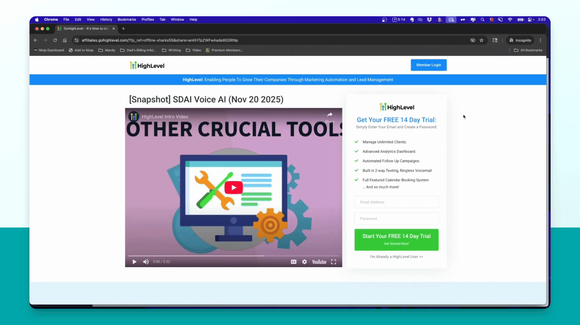Open the Tab menu
Image resolution: width=580 pixels, height=325 pixels.
162,19
